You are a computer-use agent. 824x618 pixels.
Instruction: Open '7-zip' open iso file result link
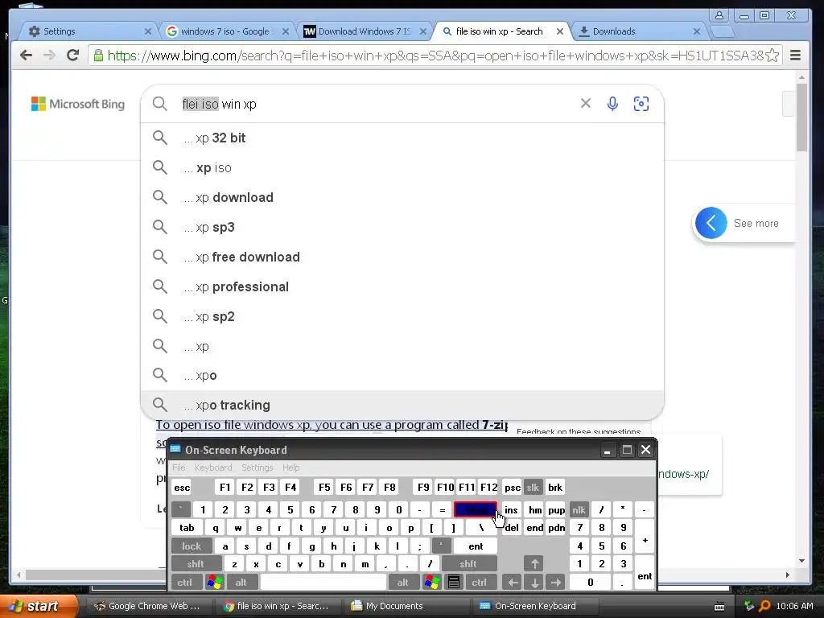click(x=332, y=425)
